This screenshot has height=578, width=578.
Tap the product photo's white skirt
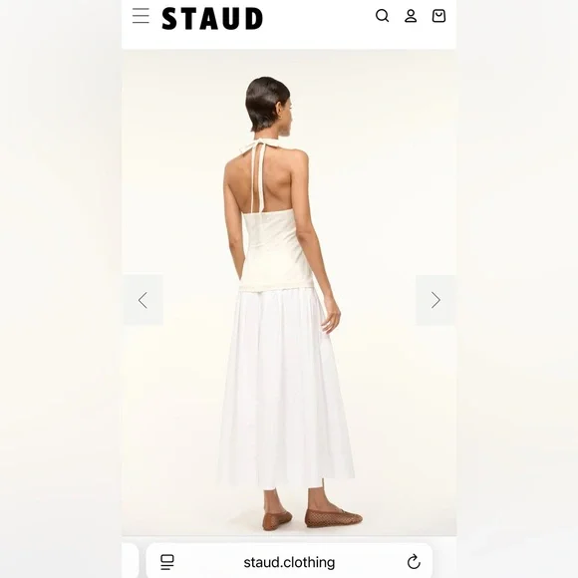pyautogui.click(x=285, y=387)
